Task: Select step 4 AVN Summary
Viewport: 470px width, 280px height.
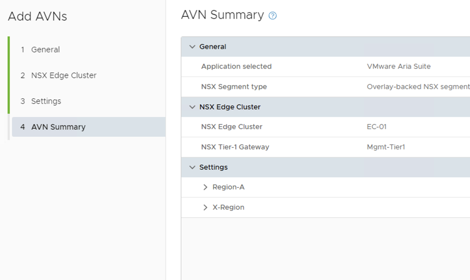Action: [x=58, y=127]
